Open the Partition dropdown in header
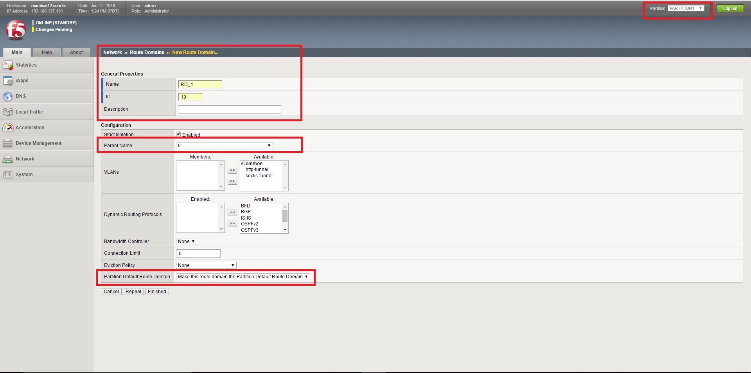Viewport: 751px width, 373px height. (686, 8)
